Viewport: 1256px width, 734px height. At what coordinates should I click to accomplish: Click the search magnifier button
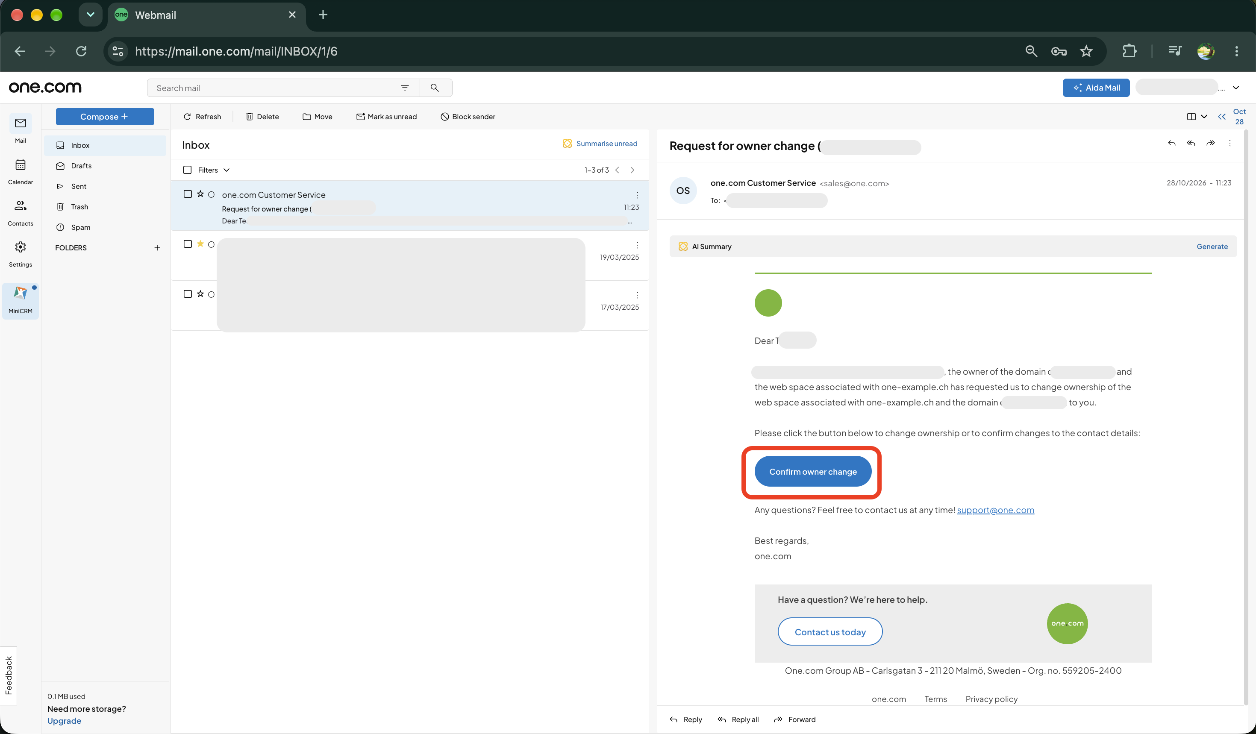point(435,88)
